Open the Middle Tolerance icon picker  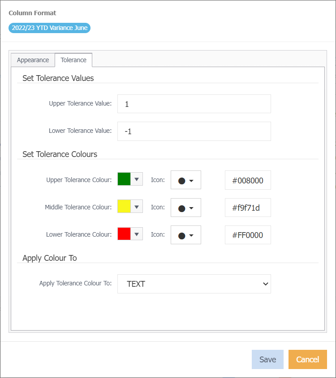[186, 208]
